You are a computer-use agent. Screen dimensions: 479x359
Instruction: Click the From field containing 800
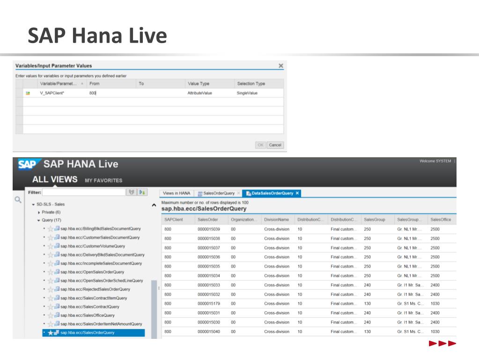(x=111, y=93)
